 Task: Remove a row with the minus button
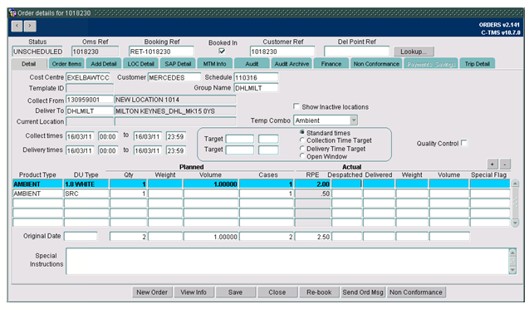(x=505, y=164)
